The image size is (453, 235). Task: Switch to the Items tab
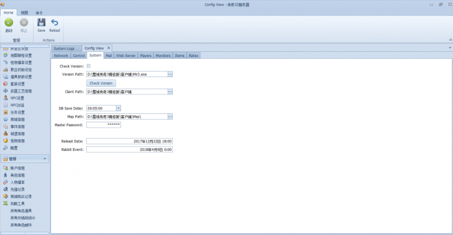point(180,56)
